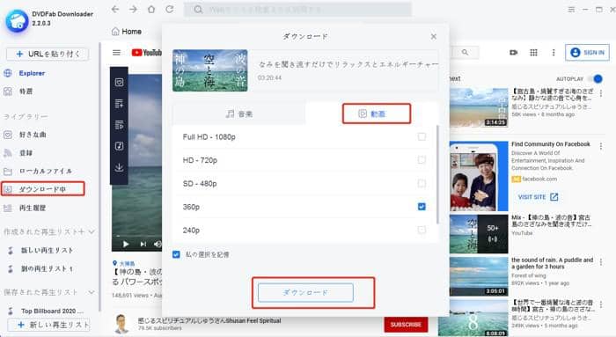Image resolution: width=616 pixels, height=337 pixels.
Task: Click the video progress bar
Action: [136, 236]
